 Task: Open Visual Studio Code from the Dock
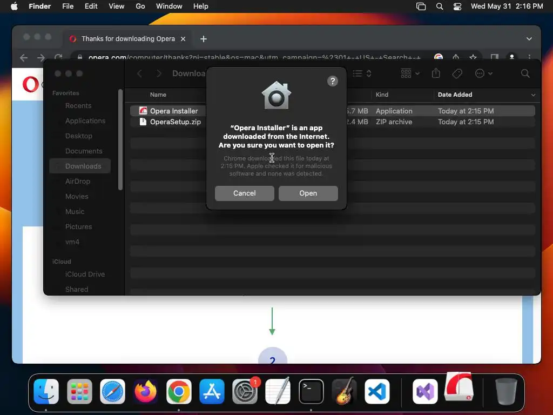click(x=377, y=391)
